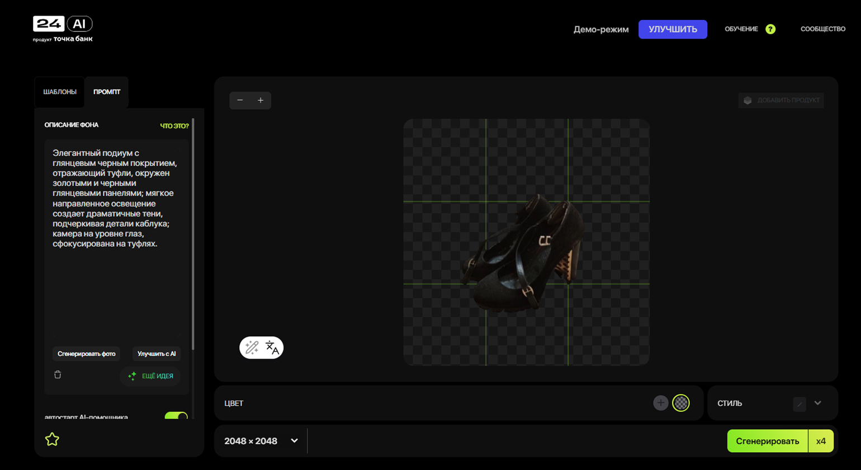Viewport: 861px width, 470px height.
Task: Click the magic wand pencil icon
Action: 252,347
